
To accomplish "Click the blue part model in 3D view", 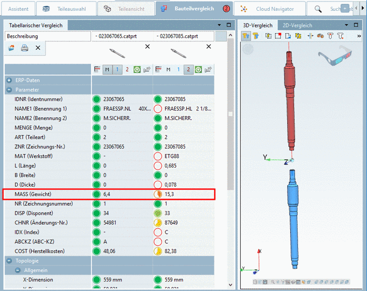I will click(x=293, y=219).
